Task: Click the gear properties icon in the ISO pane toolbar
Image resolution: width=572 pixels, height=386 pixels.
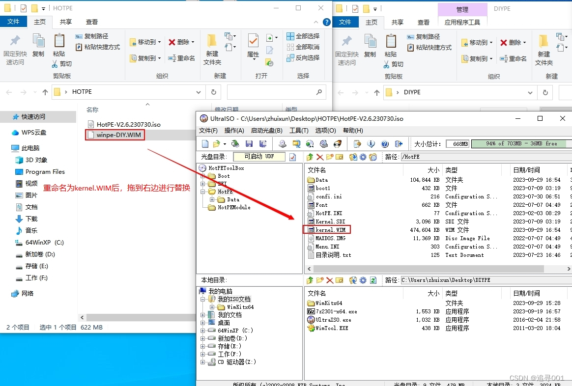Action: [363, 157]
